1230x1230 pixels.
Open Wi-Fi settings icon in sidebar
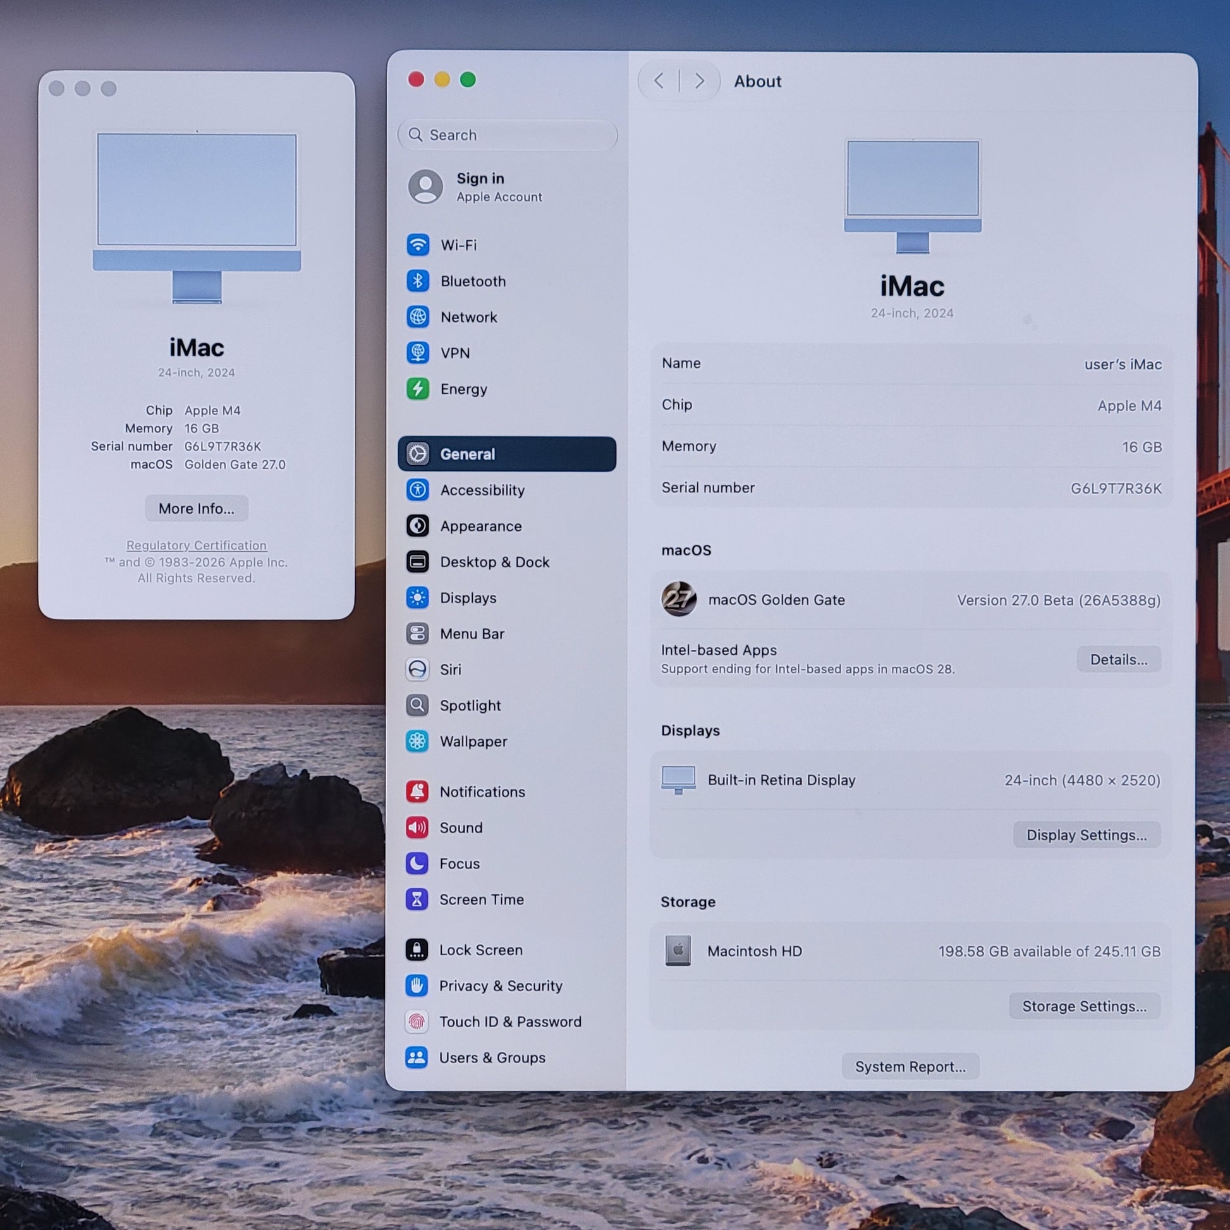coord(418,245)
